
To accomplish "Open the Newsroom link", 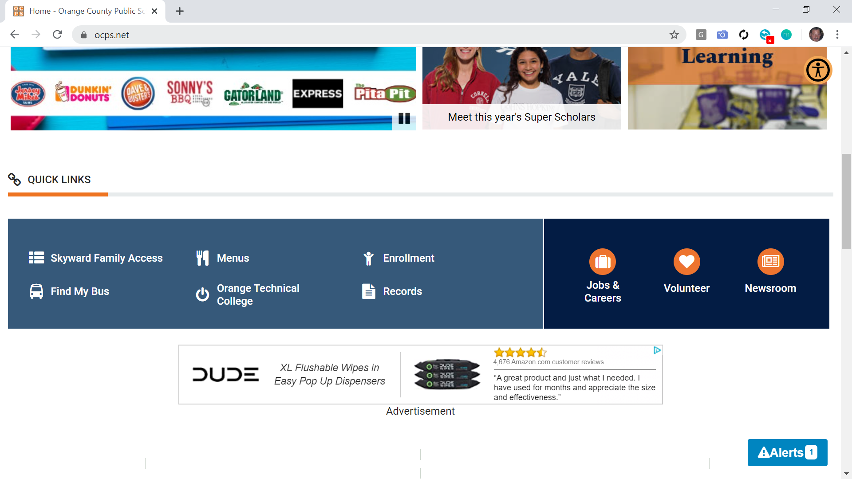I will click(771, 288).
